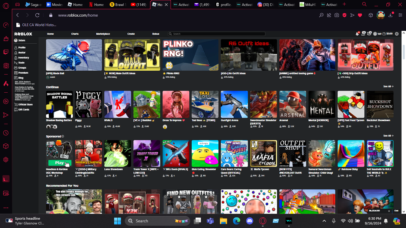Open the Plinko RNG game thumbnail
406x228 pixels.
(191, 55)
